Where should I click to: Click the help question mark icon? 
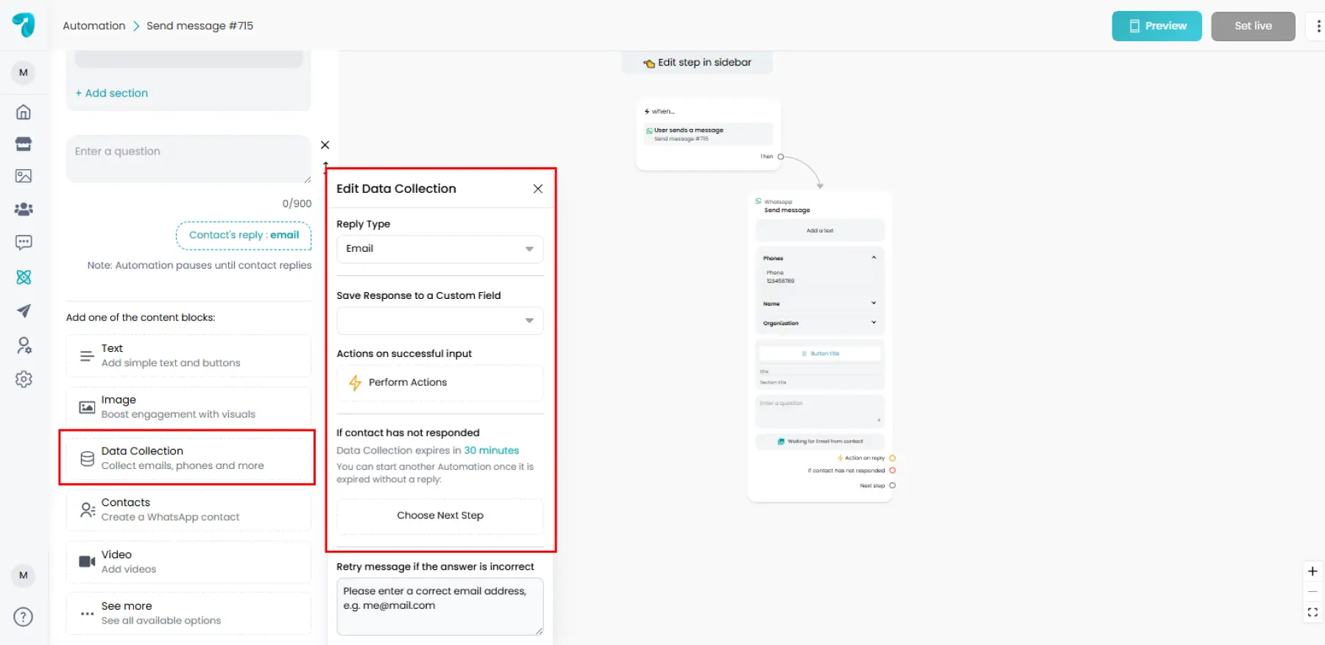pos(24,617)
